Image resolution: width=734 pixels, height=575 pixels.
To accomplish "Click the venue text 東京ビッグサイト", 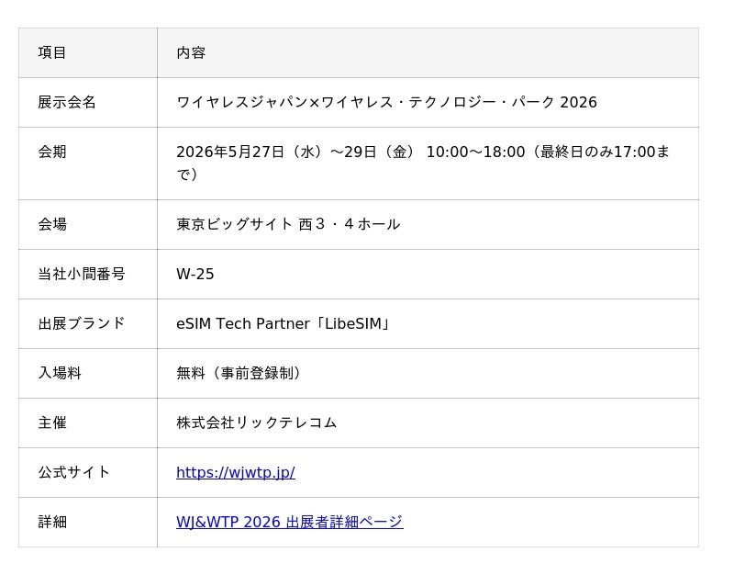I will tap(235, 224).
